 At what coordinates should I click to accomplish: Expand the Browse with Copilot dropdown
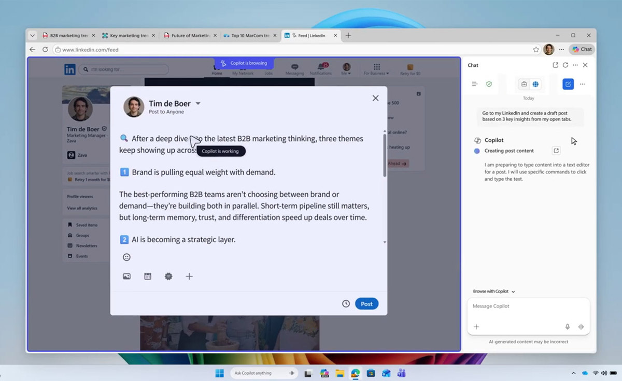pyautogui.click(x=494, y=291)
